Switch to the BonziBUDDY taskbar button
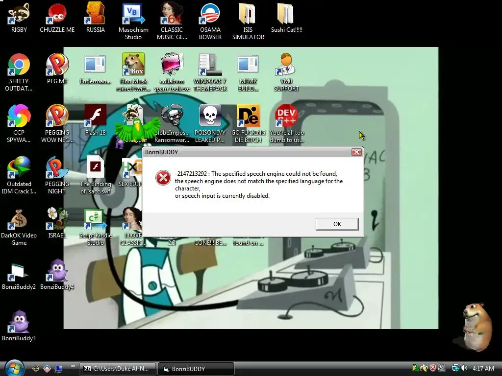 [196, 369]
